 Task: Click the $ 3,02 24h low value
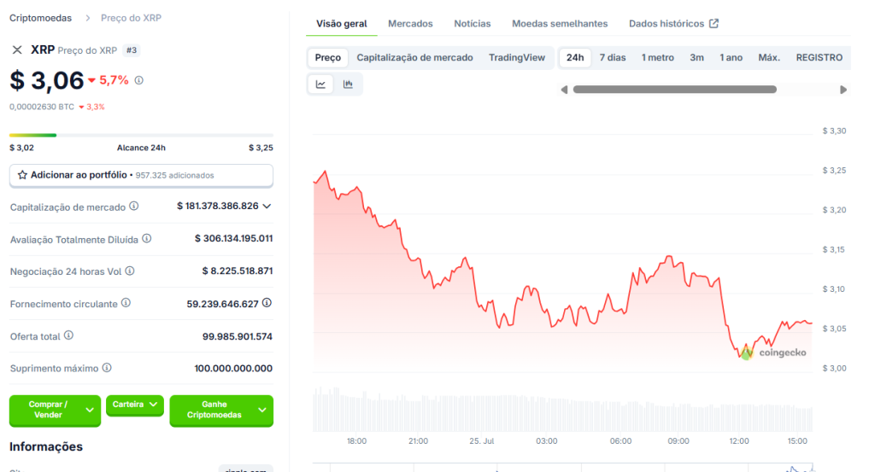point(21,148)
